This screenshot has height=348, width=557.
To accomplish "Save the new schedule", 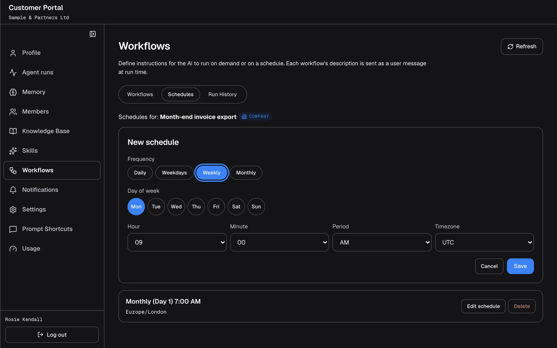I will [520, 266].
